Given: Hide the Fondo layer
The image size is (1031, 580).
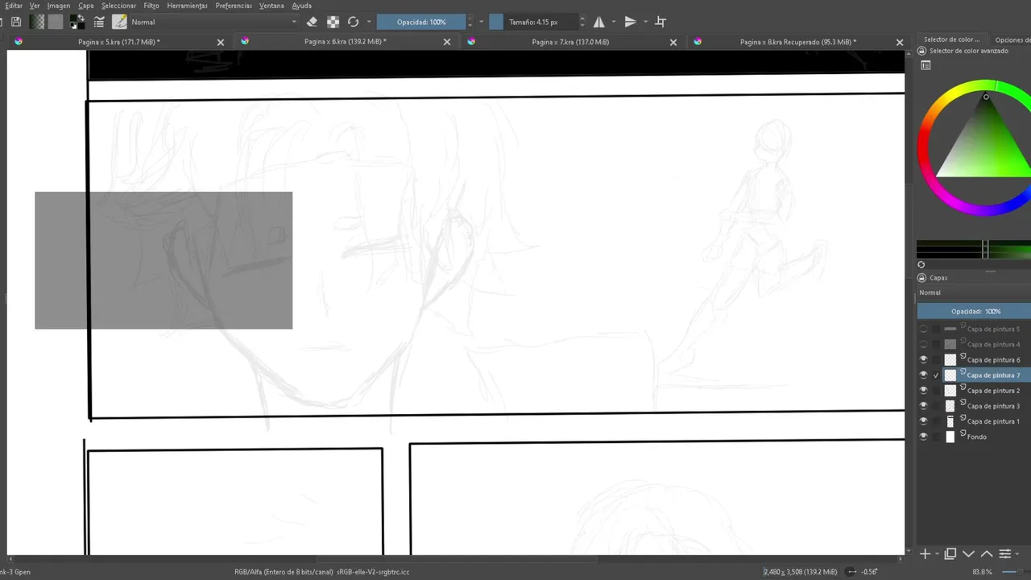Looking at the screenshot, I should point(924,436).
